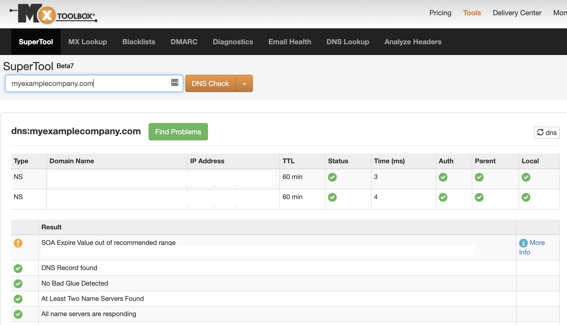This screenshot has height=325, width=567.
Task: Click the domain input field
Action: tap(94, 83)
